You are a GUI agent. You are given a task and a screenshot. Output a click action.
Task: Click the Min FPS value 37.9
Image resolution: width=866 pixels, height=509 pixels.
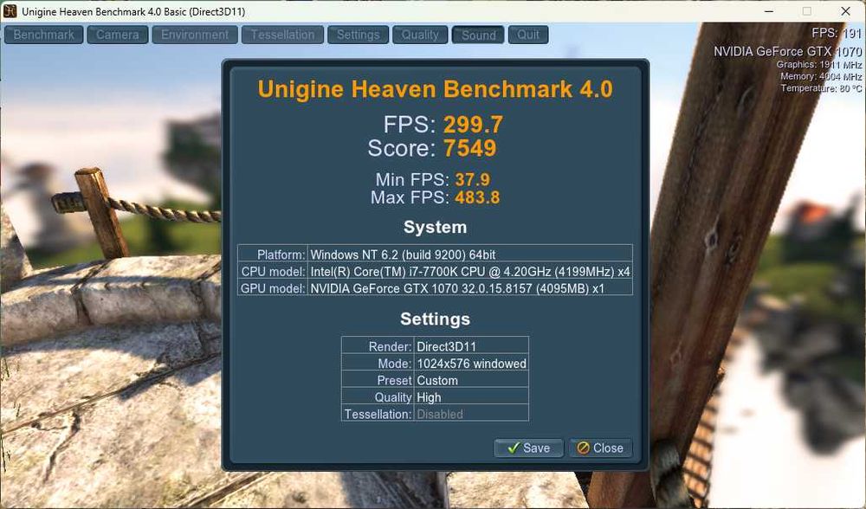473,179
